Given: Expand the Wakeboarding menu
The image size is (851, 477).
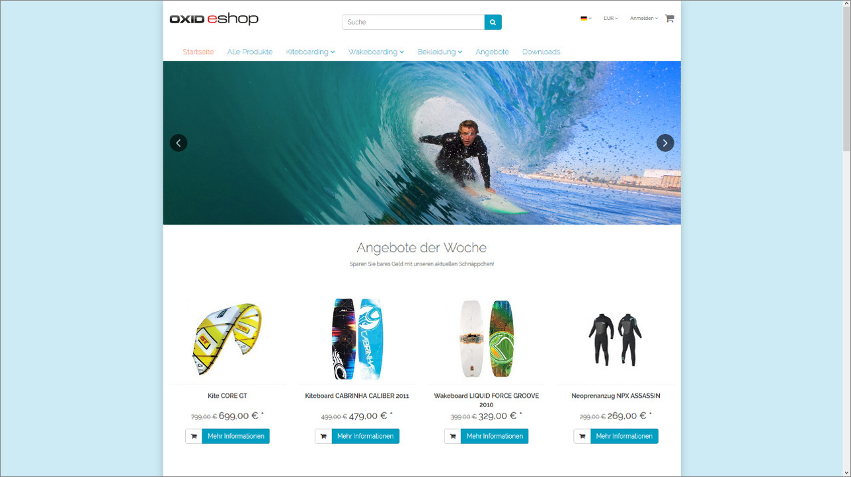Looking at the screenshot, I should [x=376, y=52].
